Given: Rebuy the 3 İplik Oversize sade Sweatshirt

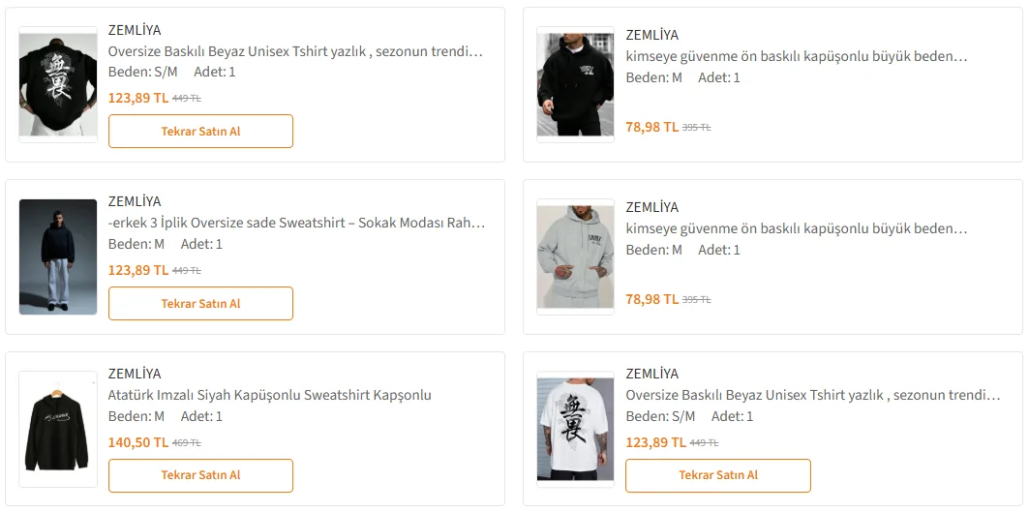Looking at the screenshot, I should point(200,303).
